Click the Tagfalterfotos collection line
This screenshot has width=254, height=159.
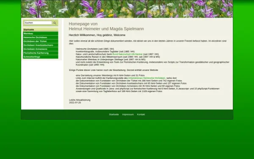pos(119,91)
